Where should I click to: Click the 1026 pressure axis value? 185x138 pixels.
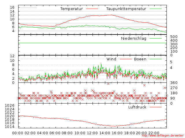[x=10, y=106]
